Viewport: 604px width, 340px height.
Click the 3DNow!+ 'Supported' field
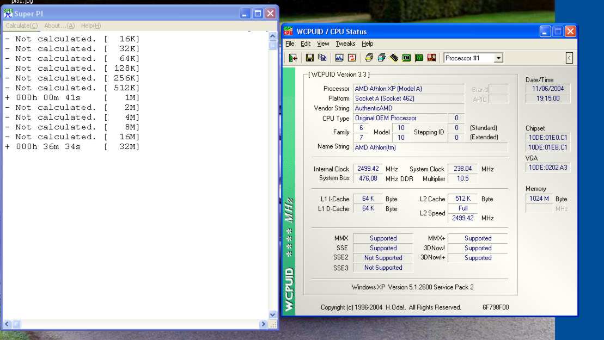coord(478,258)
